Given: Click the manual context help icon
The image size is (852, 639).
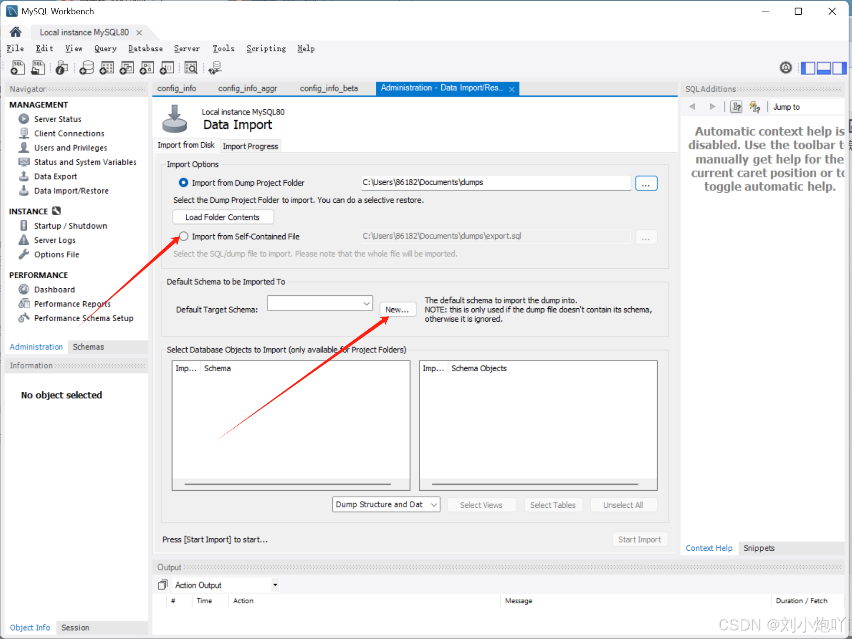Looking at the screenshot, I should coord(737,106).
